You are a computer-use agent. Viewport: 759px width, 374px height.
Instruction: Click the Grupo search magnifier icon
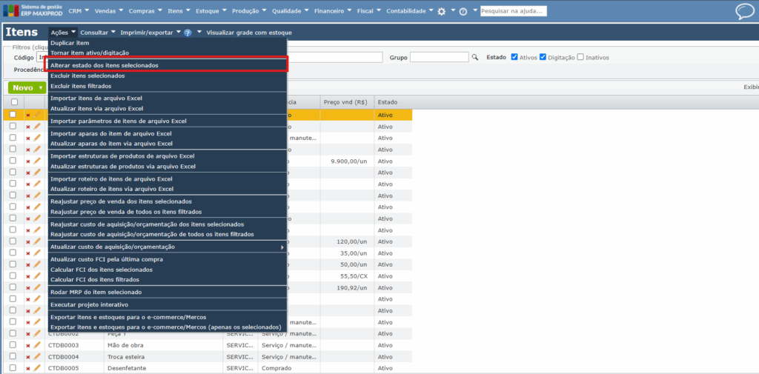point(475,57)
